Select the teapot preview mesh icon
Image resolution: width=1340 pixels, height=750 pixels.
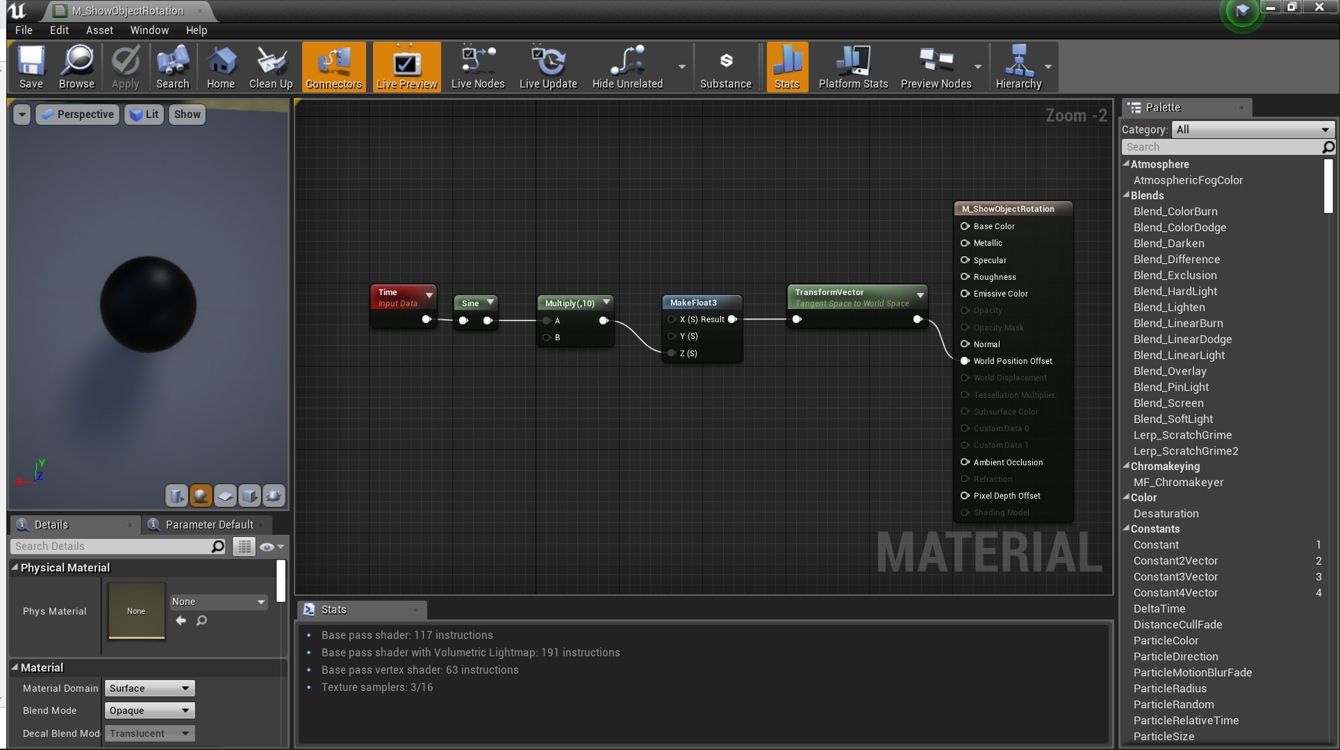pos(274,496)
